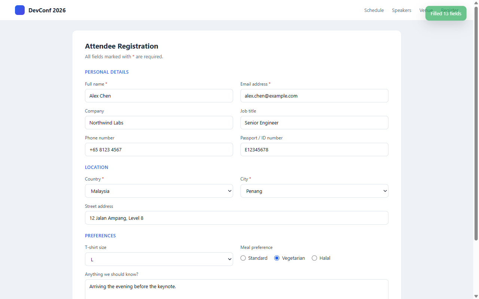Click the scrollbar down arrow

point(476,296)
